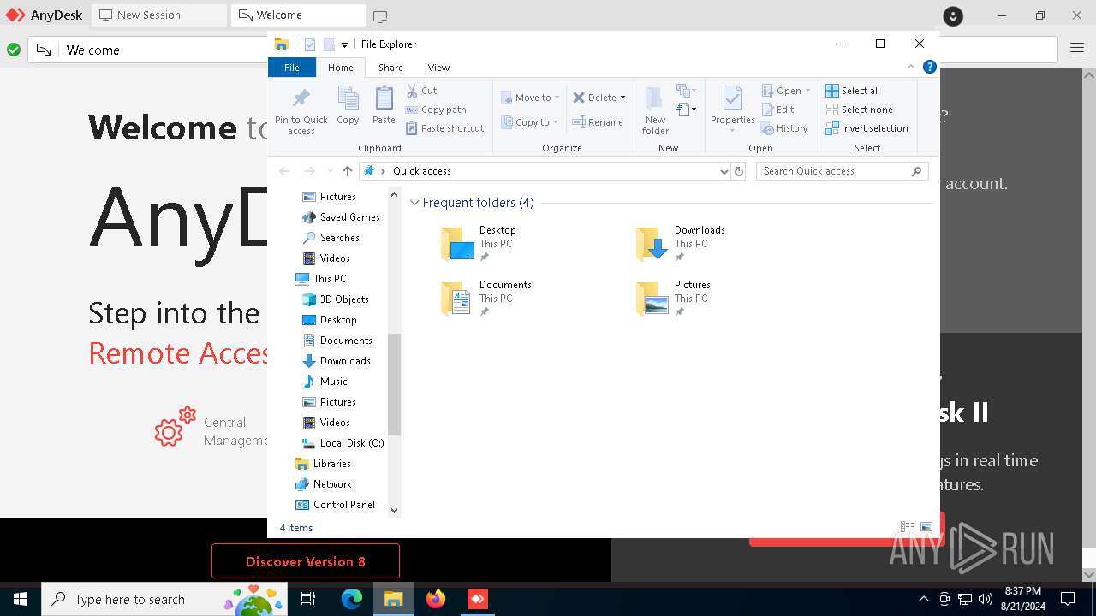The image size is (1096, 616).
Task: Switch to the Home ribbon tab
Action: [340, 68]
